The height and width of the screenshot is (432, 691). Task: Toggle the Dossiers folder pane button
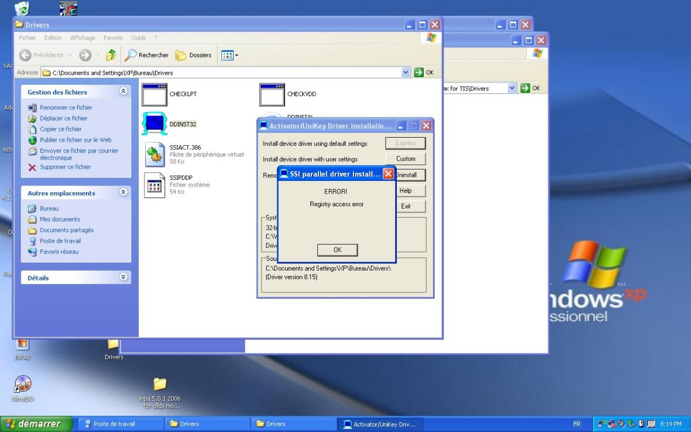click(193, 55)
